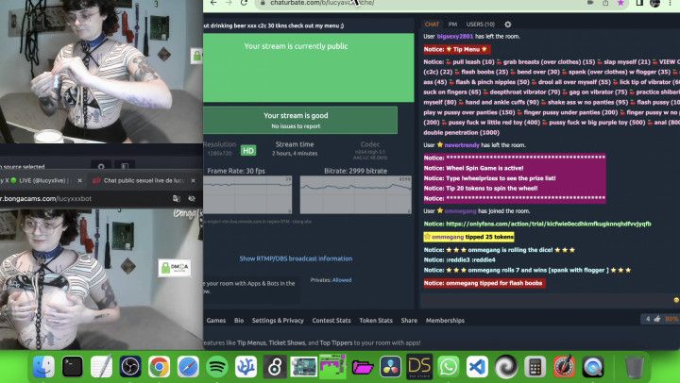Click the share icon in address bar

[x=605, y=3]
